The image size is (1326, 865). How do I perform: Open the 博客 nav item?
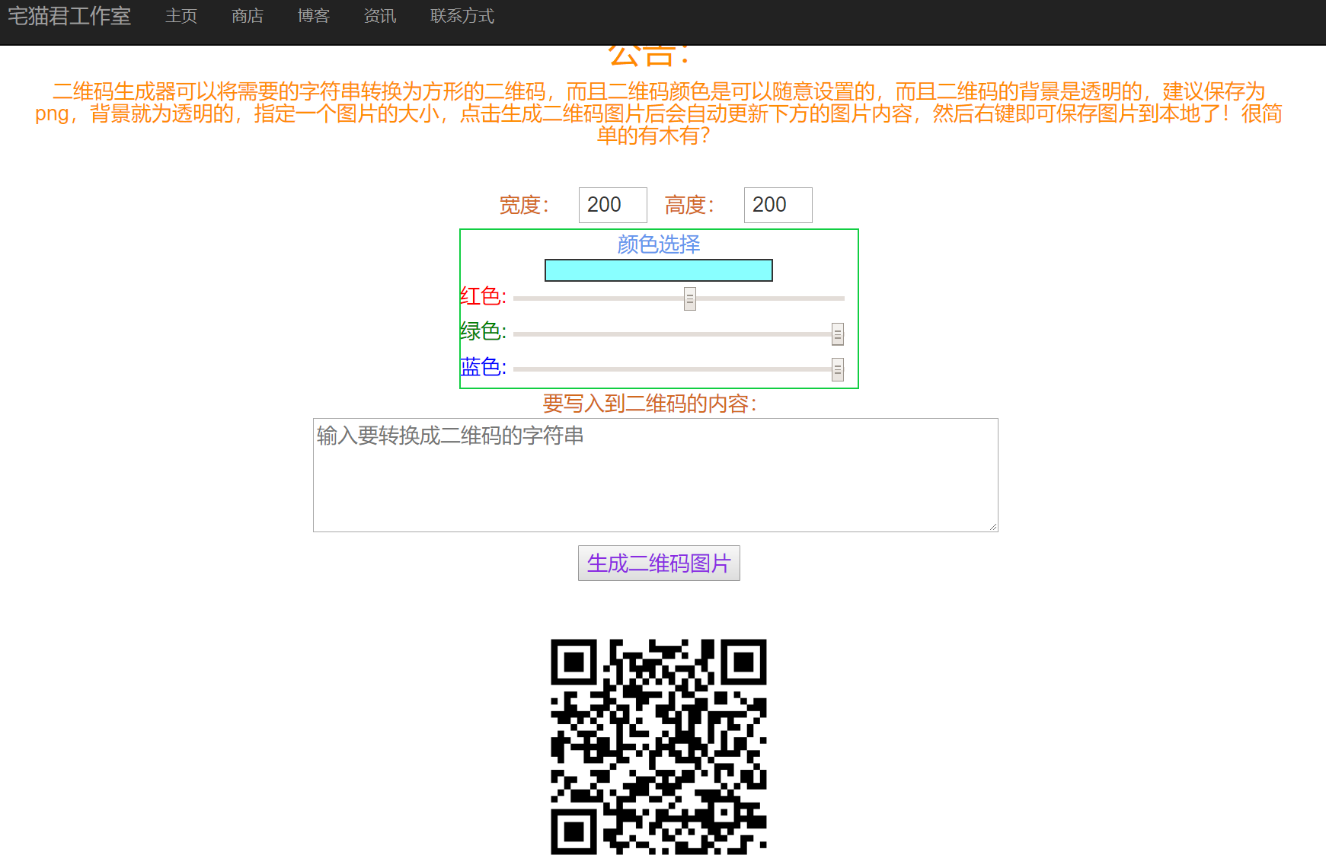pos(314,16)
